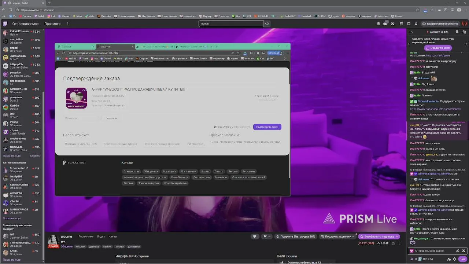This screenshot has width=469, height=264.
Task: Click Получите Bits: скидка 28% button
Action: pyautogui.click(x=296, y=236)
